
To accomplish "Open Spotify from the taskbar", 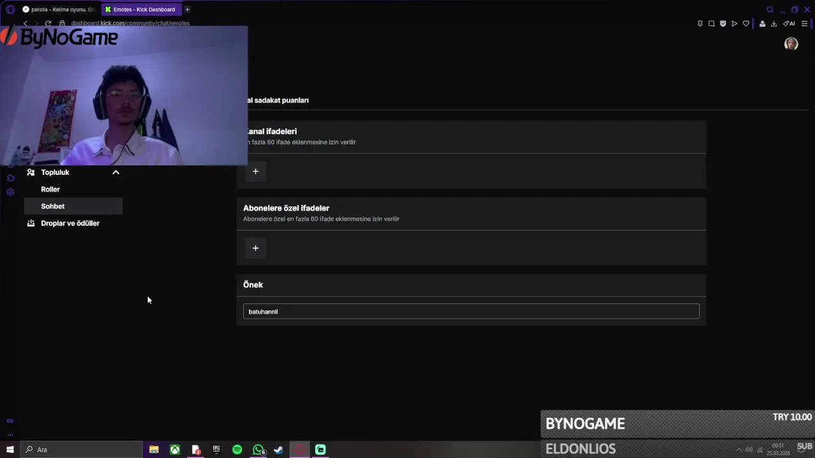I will coord(237,450).
